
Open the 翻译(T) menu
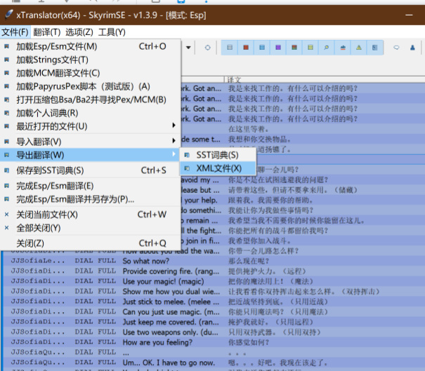pos(47,32)
